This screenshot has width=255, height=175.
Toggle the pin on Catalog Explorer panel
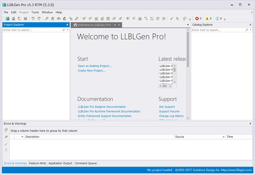pyautogui.click(x=251, y=25)
